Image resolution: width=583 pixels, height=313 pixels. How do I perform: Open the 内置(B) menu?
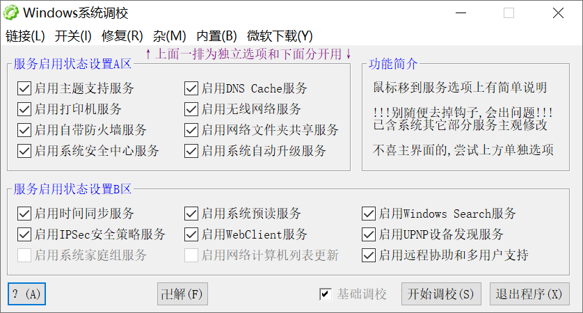click(x=217, y=36)
